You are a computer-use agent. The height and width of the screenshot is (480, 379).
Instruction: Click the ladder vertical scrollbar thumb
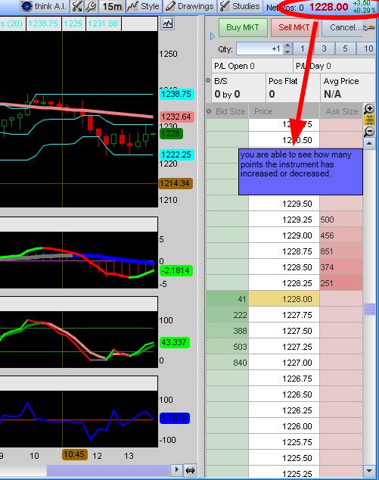coord(369,309)
